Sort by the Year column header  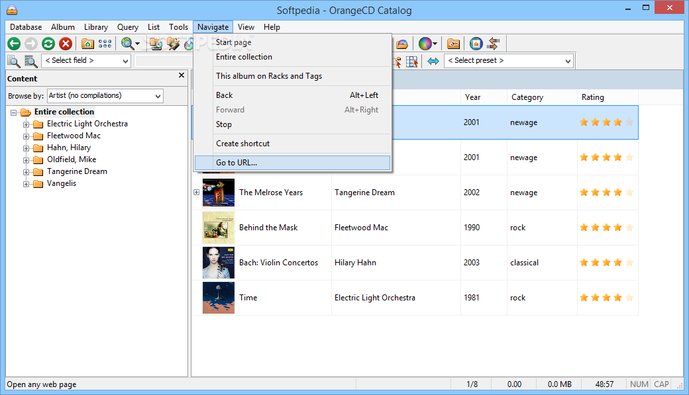pyautogui.click(x=484, y=97)
